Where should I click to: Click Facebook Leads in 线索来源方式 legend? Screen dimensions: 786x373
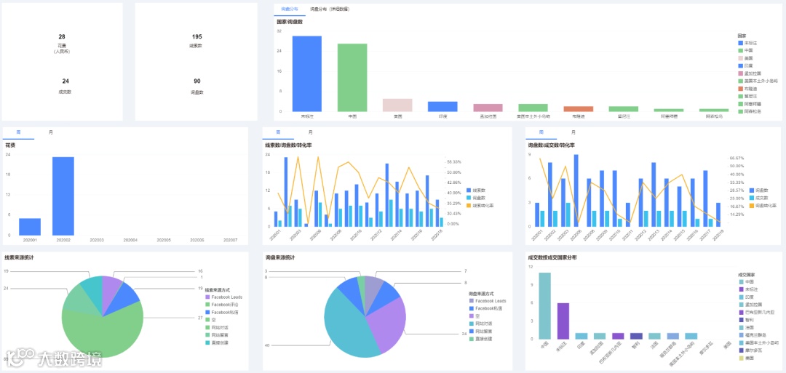click(223, 297)
